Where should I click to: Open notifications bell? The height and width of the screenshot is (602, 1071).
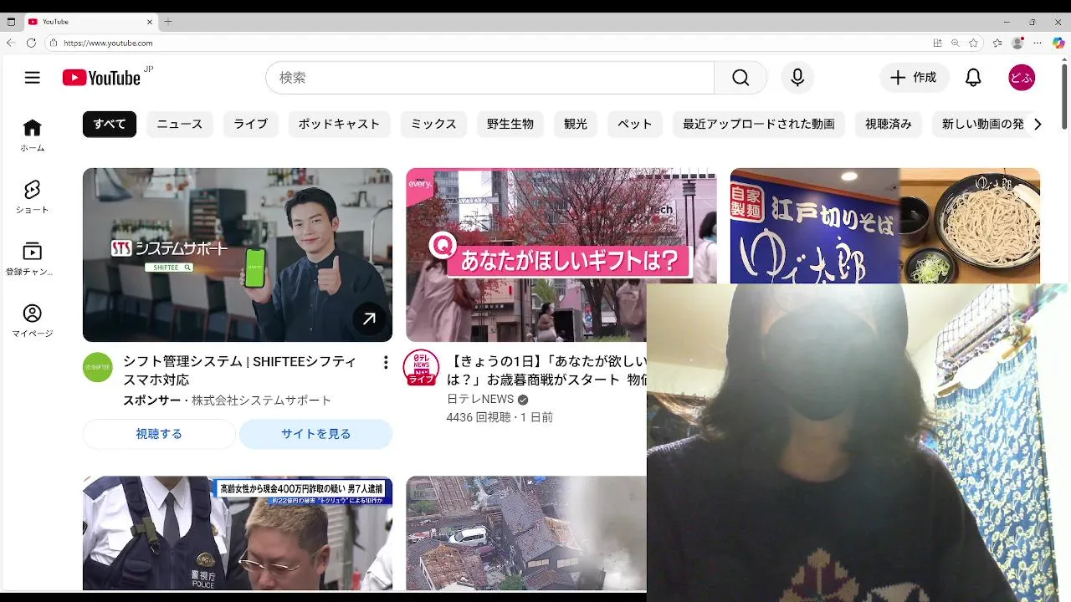[973, 78]
